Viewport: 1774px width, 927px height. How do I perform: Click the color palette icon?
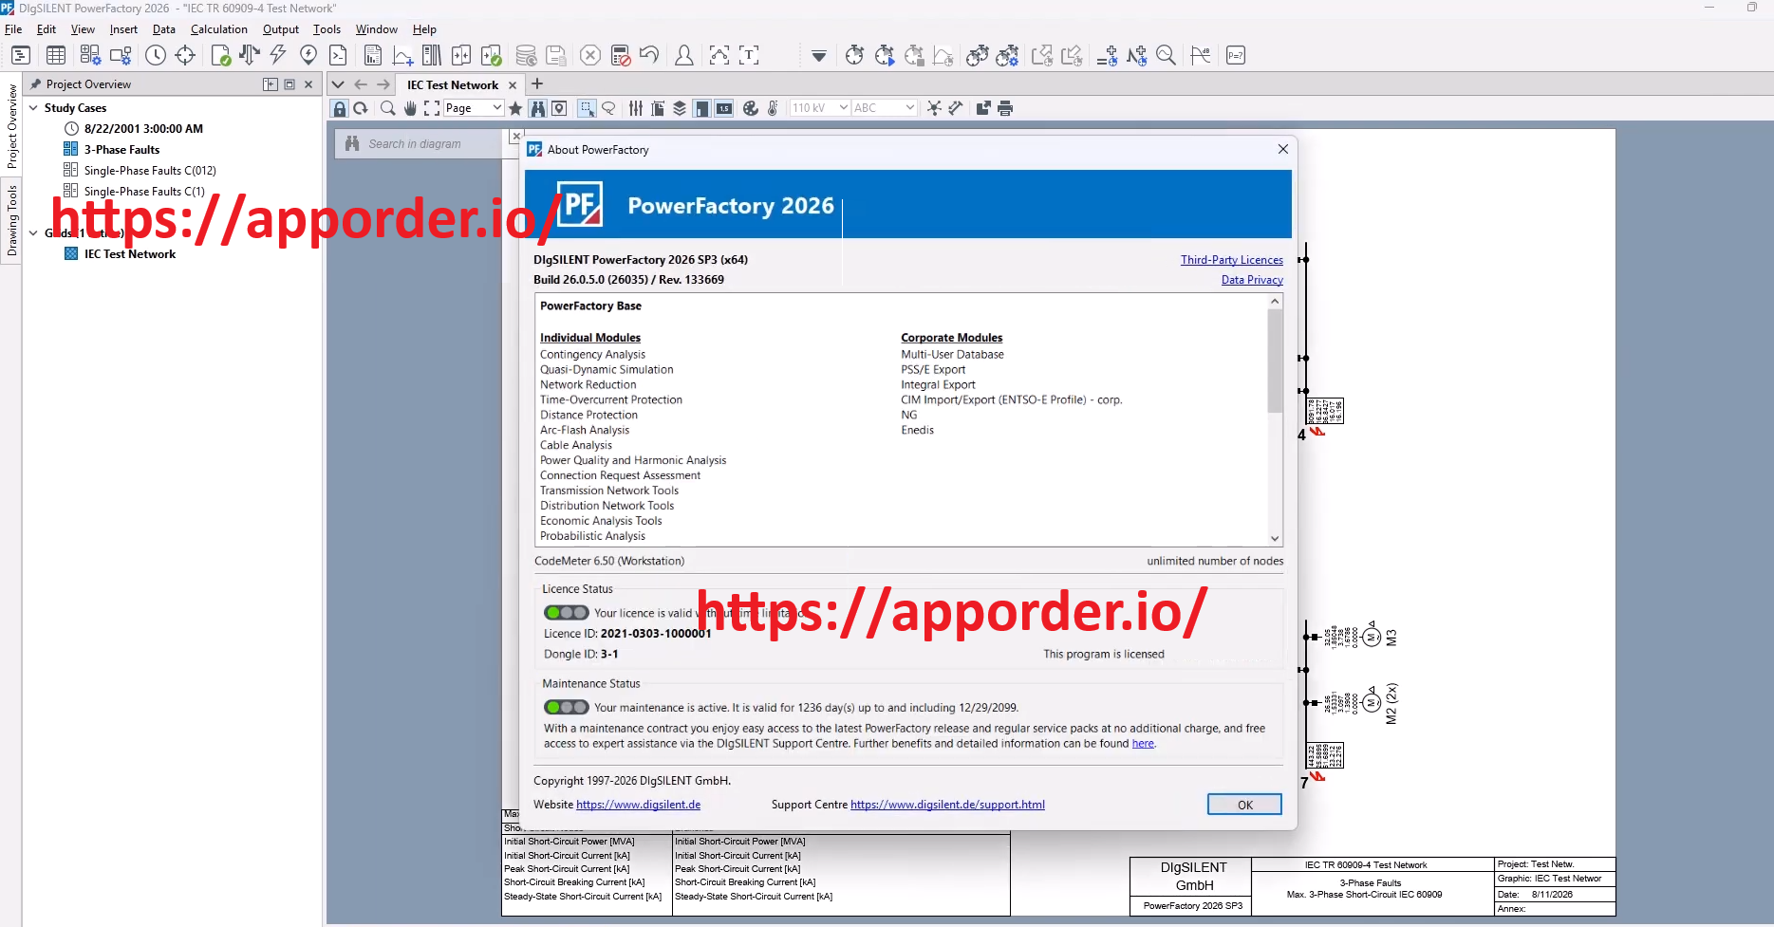click(751, 108)
